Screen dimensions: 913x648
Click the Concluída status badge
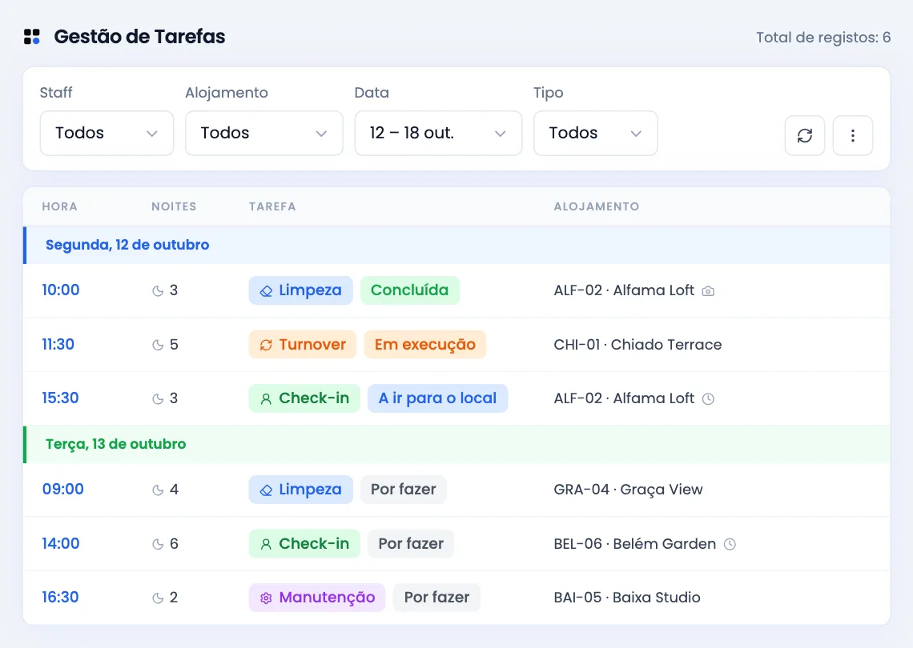coord(410,290)
